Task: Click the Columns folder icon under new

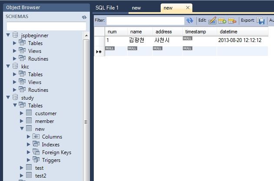Action: pos(36,136)
